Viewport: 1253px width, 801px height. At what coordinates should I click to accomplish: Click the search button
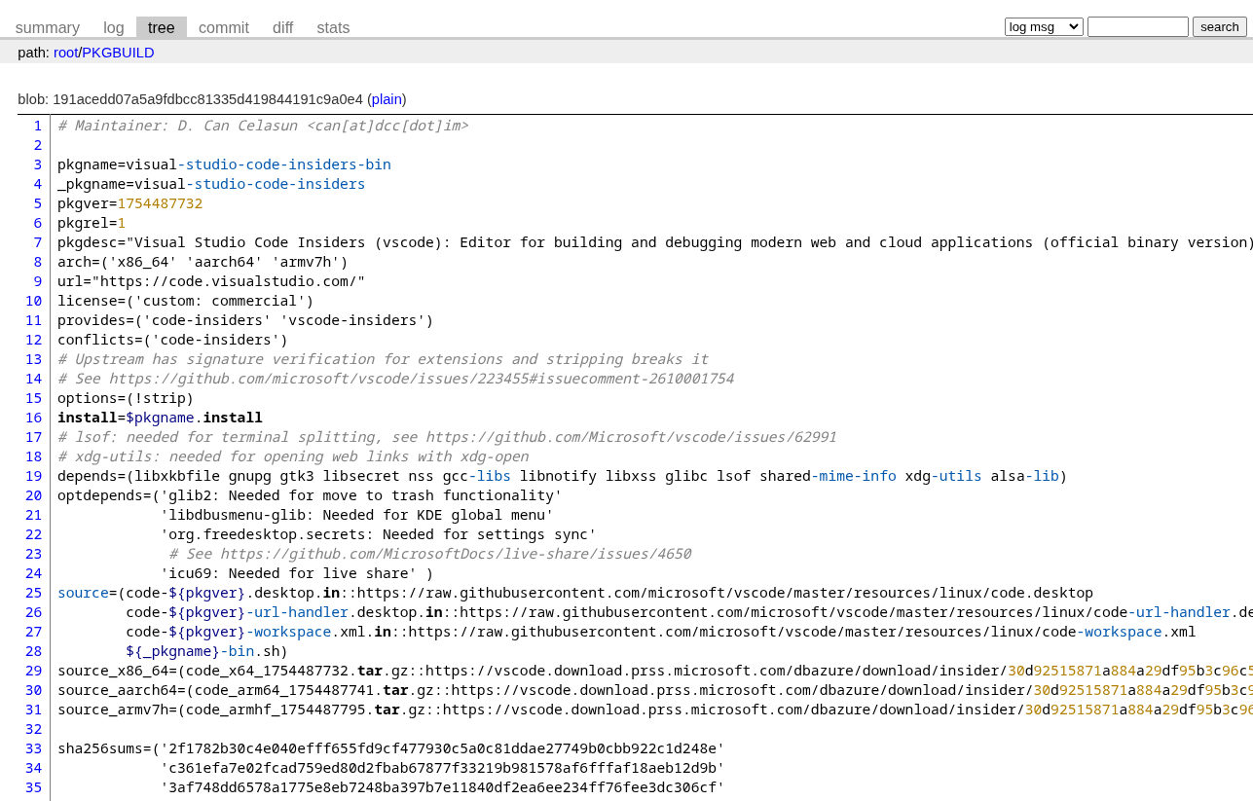pyautogui.click(x=1220, y=26)
